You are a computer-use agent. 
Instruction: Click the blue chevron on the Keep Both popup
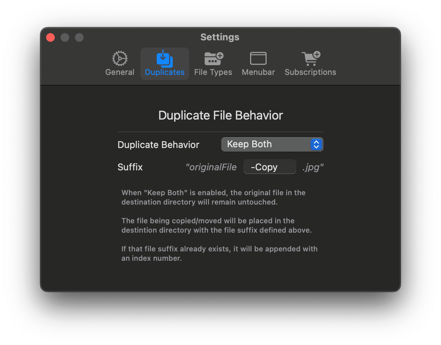pyautogui.click(x=316, y=144)
